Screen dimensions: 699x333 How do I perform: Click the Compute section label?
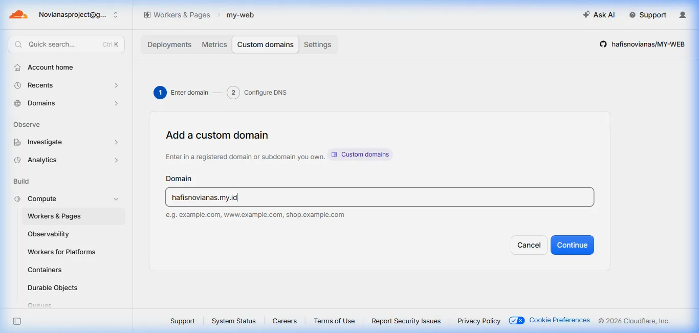coord(42,199)
